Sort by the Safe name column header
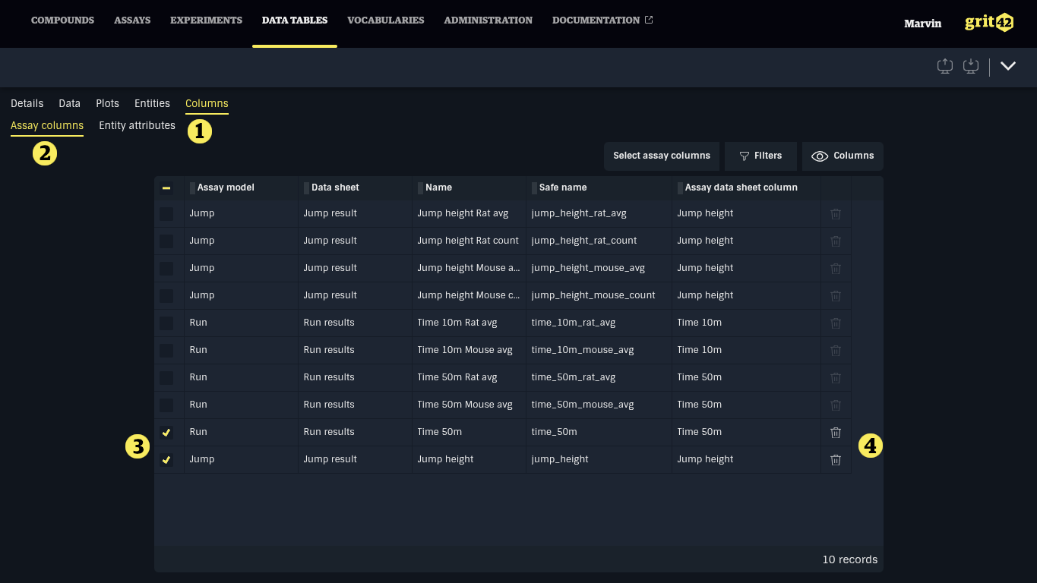Image resolution: width=1037 pixels, height=583 pixels. [562, 188]
